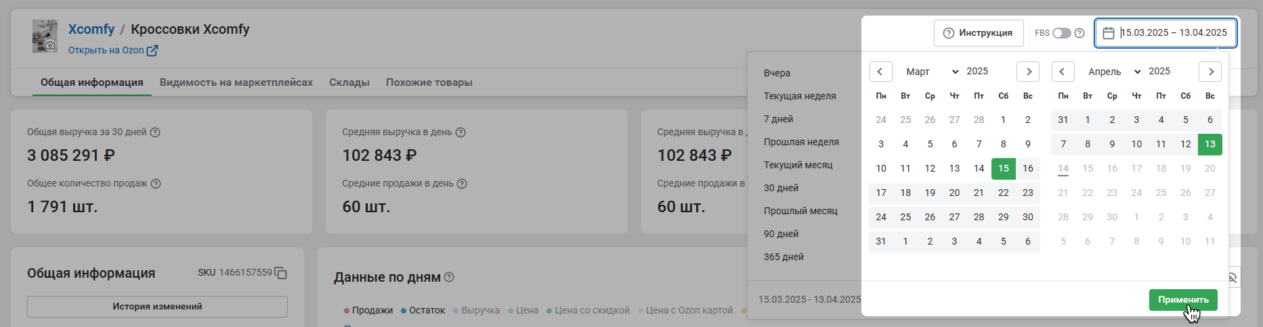Open the external link icon beside Открыть на Ozon

(x=152, y=50)
